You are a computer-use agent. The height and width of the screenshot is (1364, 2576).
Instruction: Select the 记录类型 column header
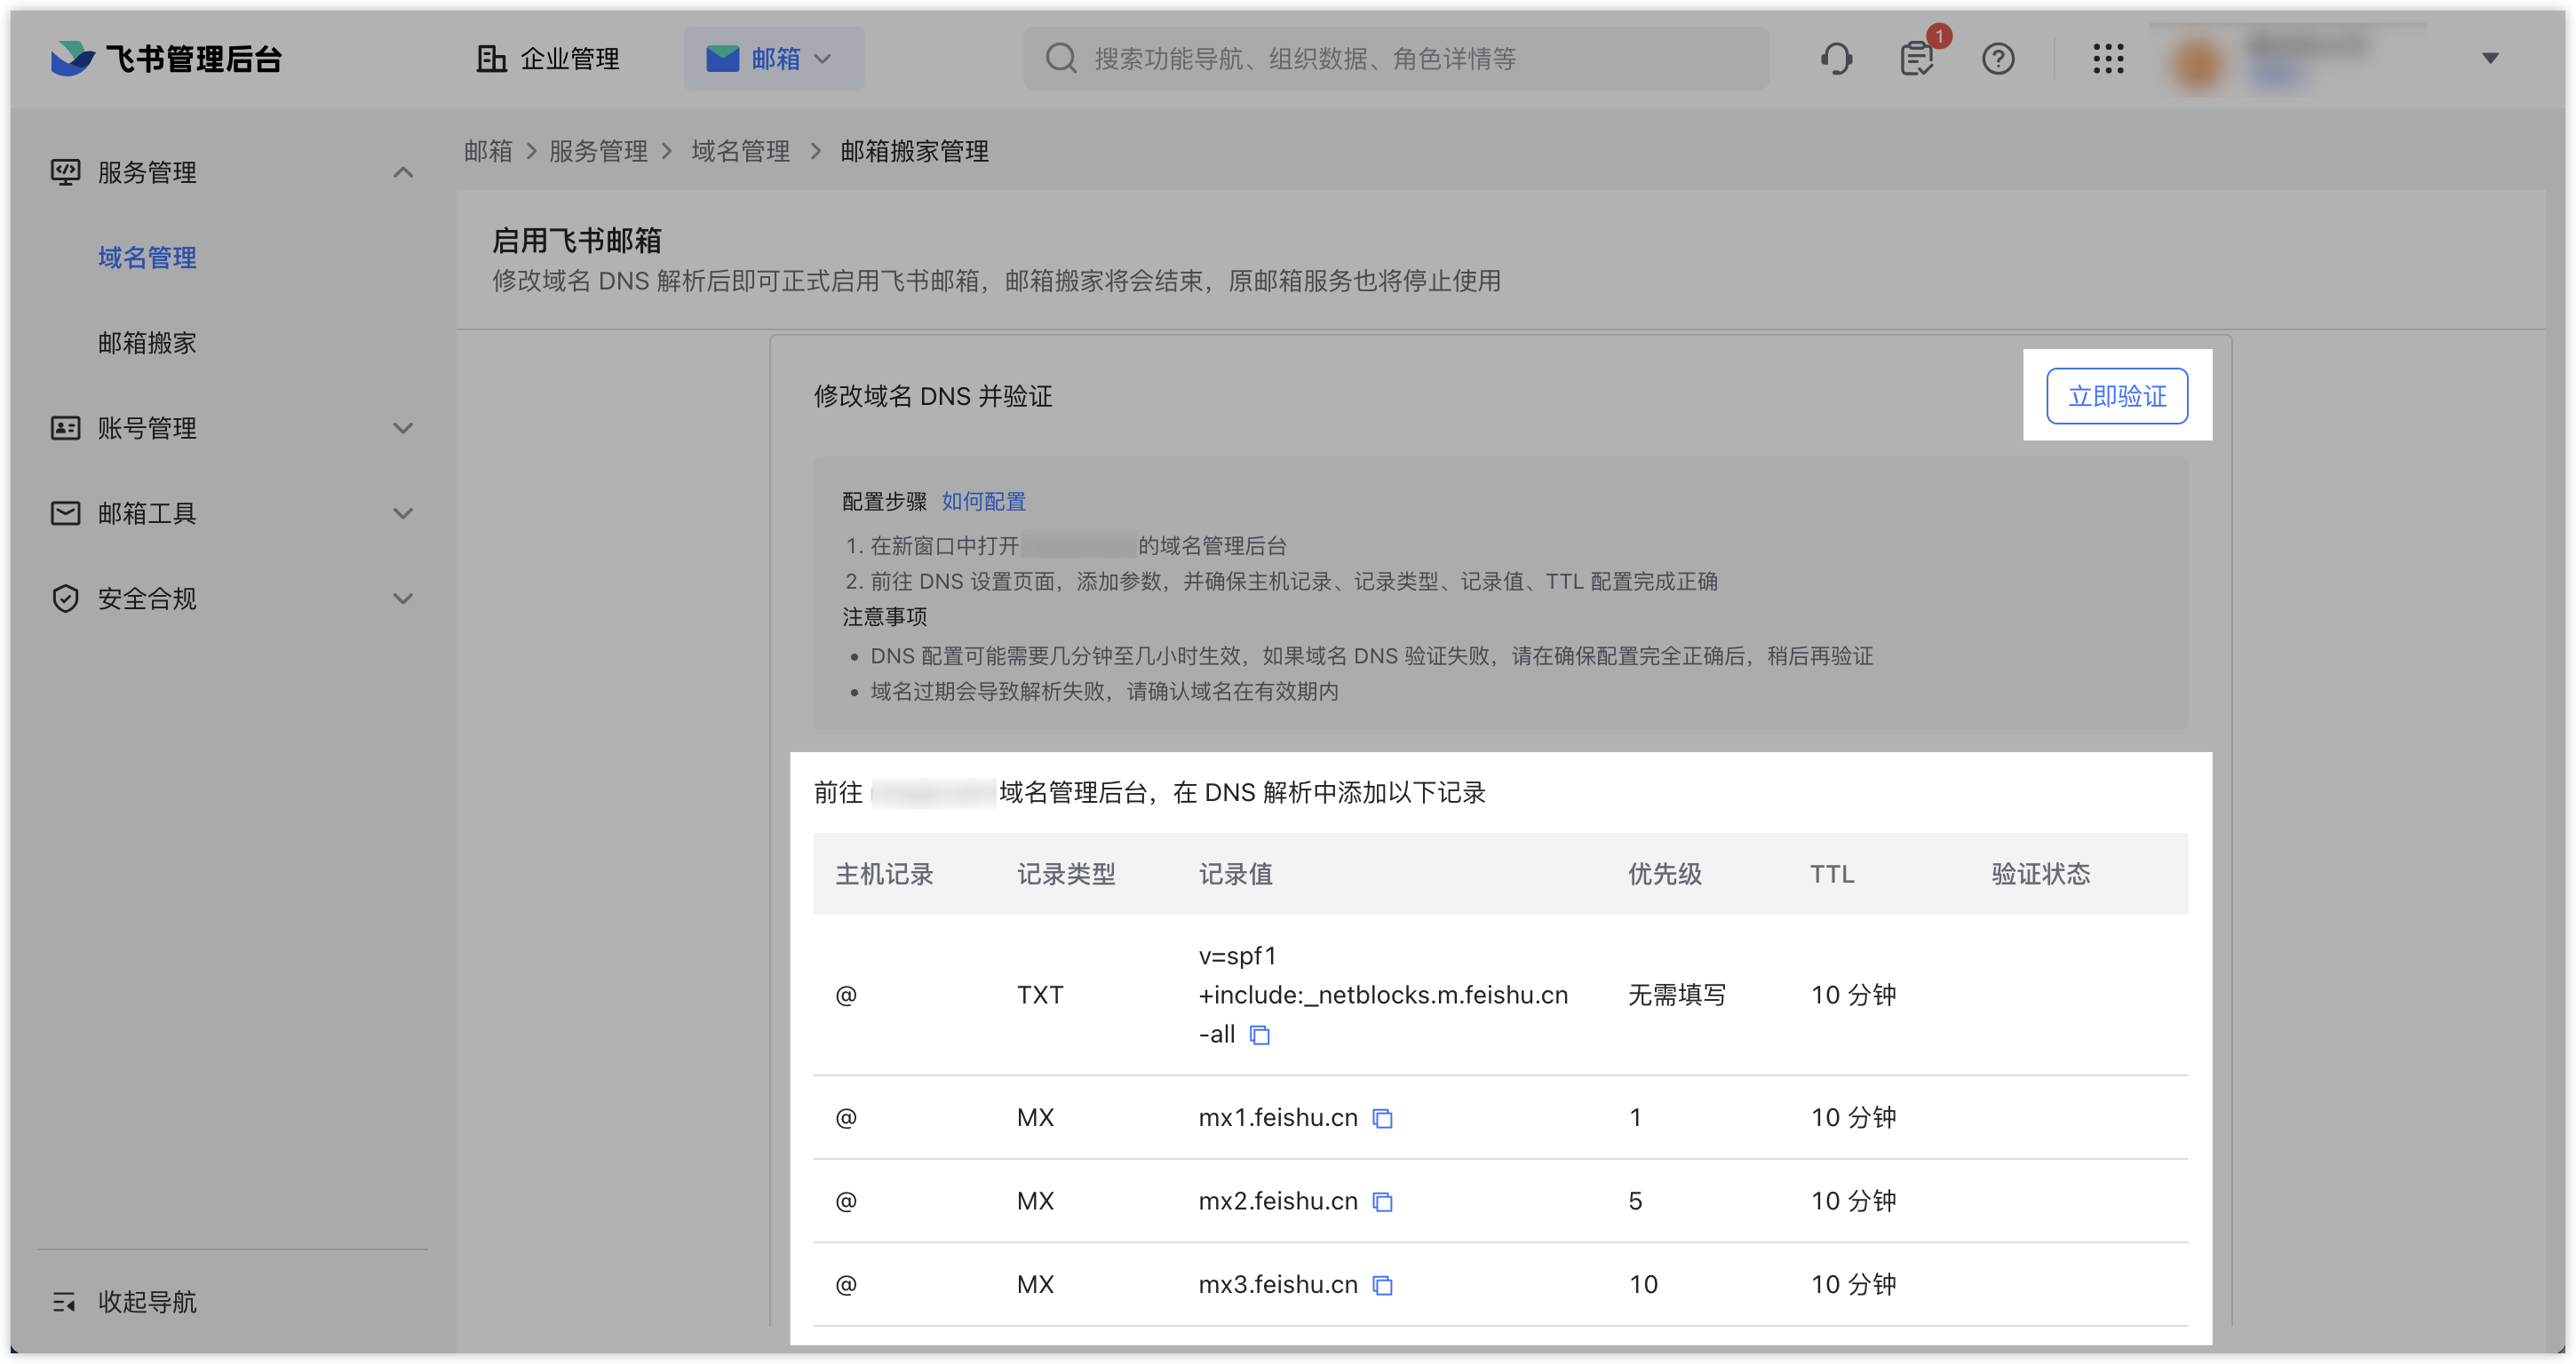pyautogui.click(x=1066, y=874)
